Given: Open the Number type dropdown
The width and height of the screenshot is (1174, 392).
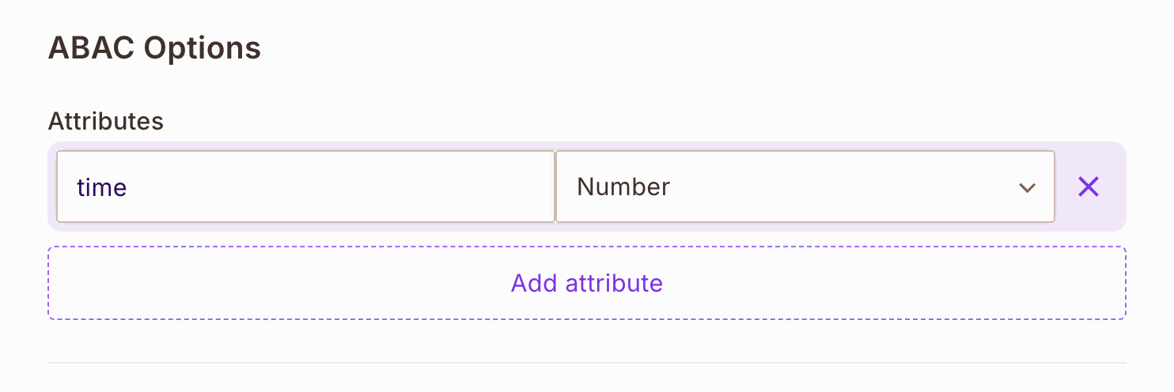Looking at the screenshot, I should click(805, 187).
